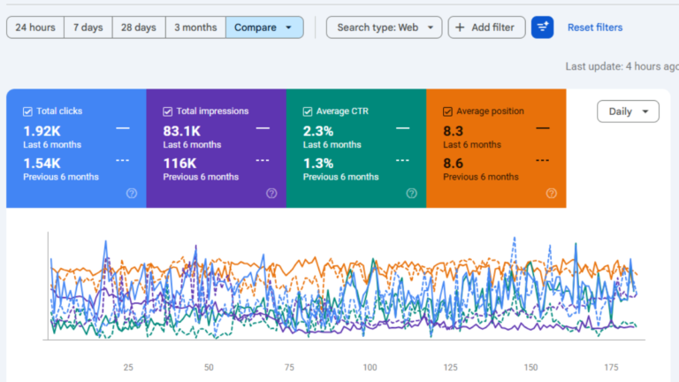This screenshot has height=382, width=679.
Task: Click the solid line legend on Total clicks card
Action: tap(123, 128)
